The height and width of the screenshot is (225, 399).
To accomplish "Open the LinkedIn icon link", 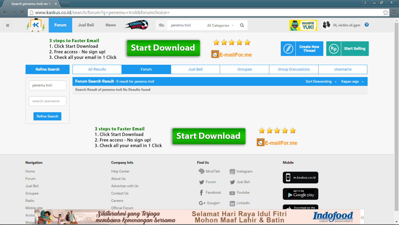I will tap(232, 204).
